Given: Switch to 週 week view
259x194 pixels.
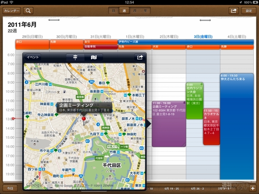Looking at the screenshot, I should [x=124, y=11].
